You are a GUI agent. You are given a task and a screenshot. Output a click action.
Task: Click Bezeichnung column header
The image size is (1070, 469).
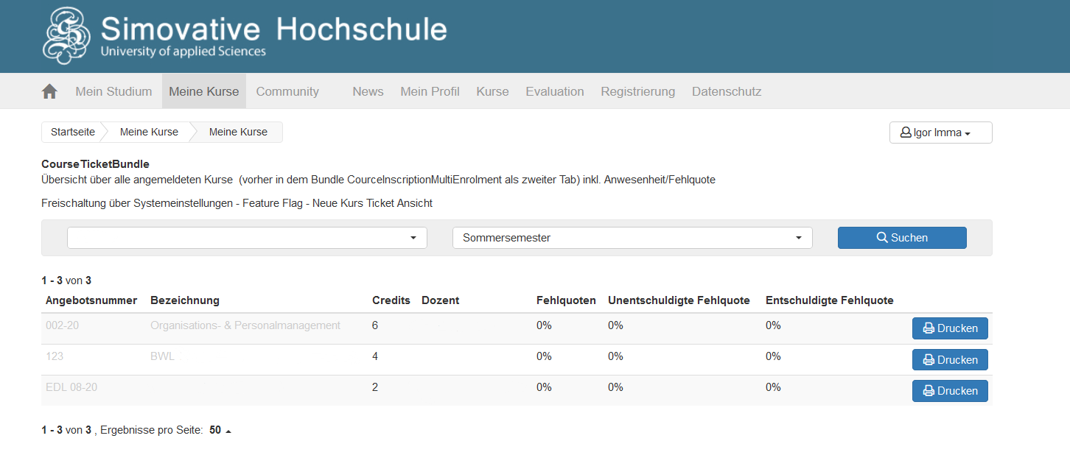185,300
